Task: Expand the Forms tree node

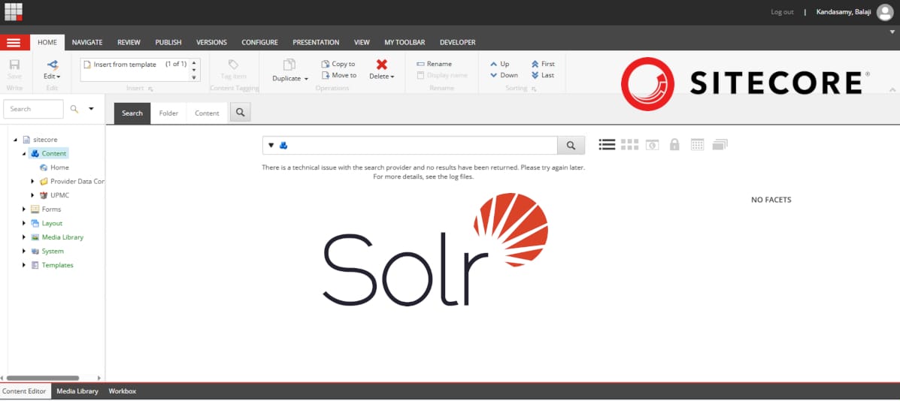Action: [24, 209]
